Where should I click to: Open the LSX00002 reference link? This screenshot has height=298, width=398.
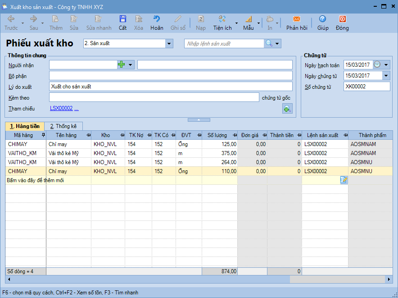coord(61,109)
